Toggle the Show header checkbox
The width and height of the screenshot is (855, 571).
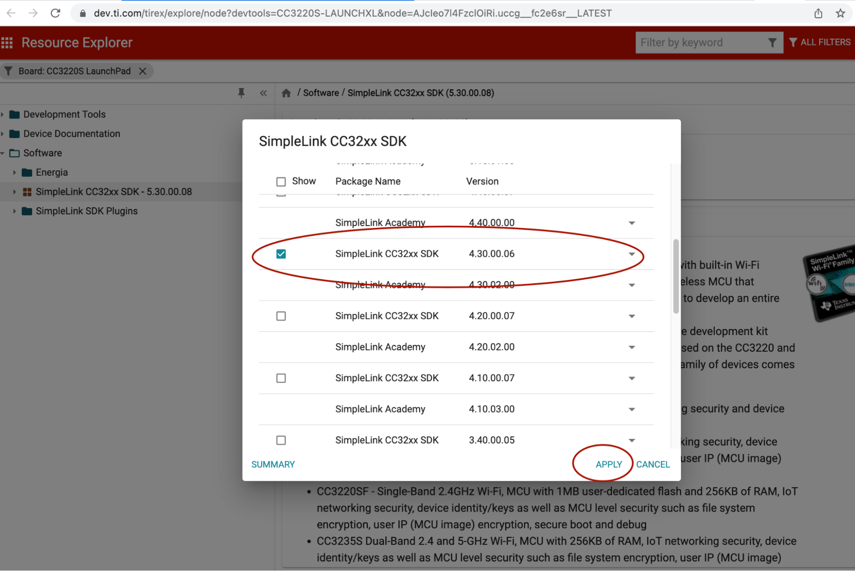[x=281, y=182]
